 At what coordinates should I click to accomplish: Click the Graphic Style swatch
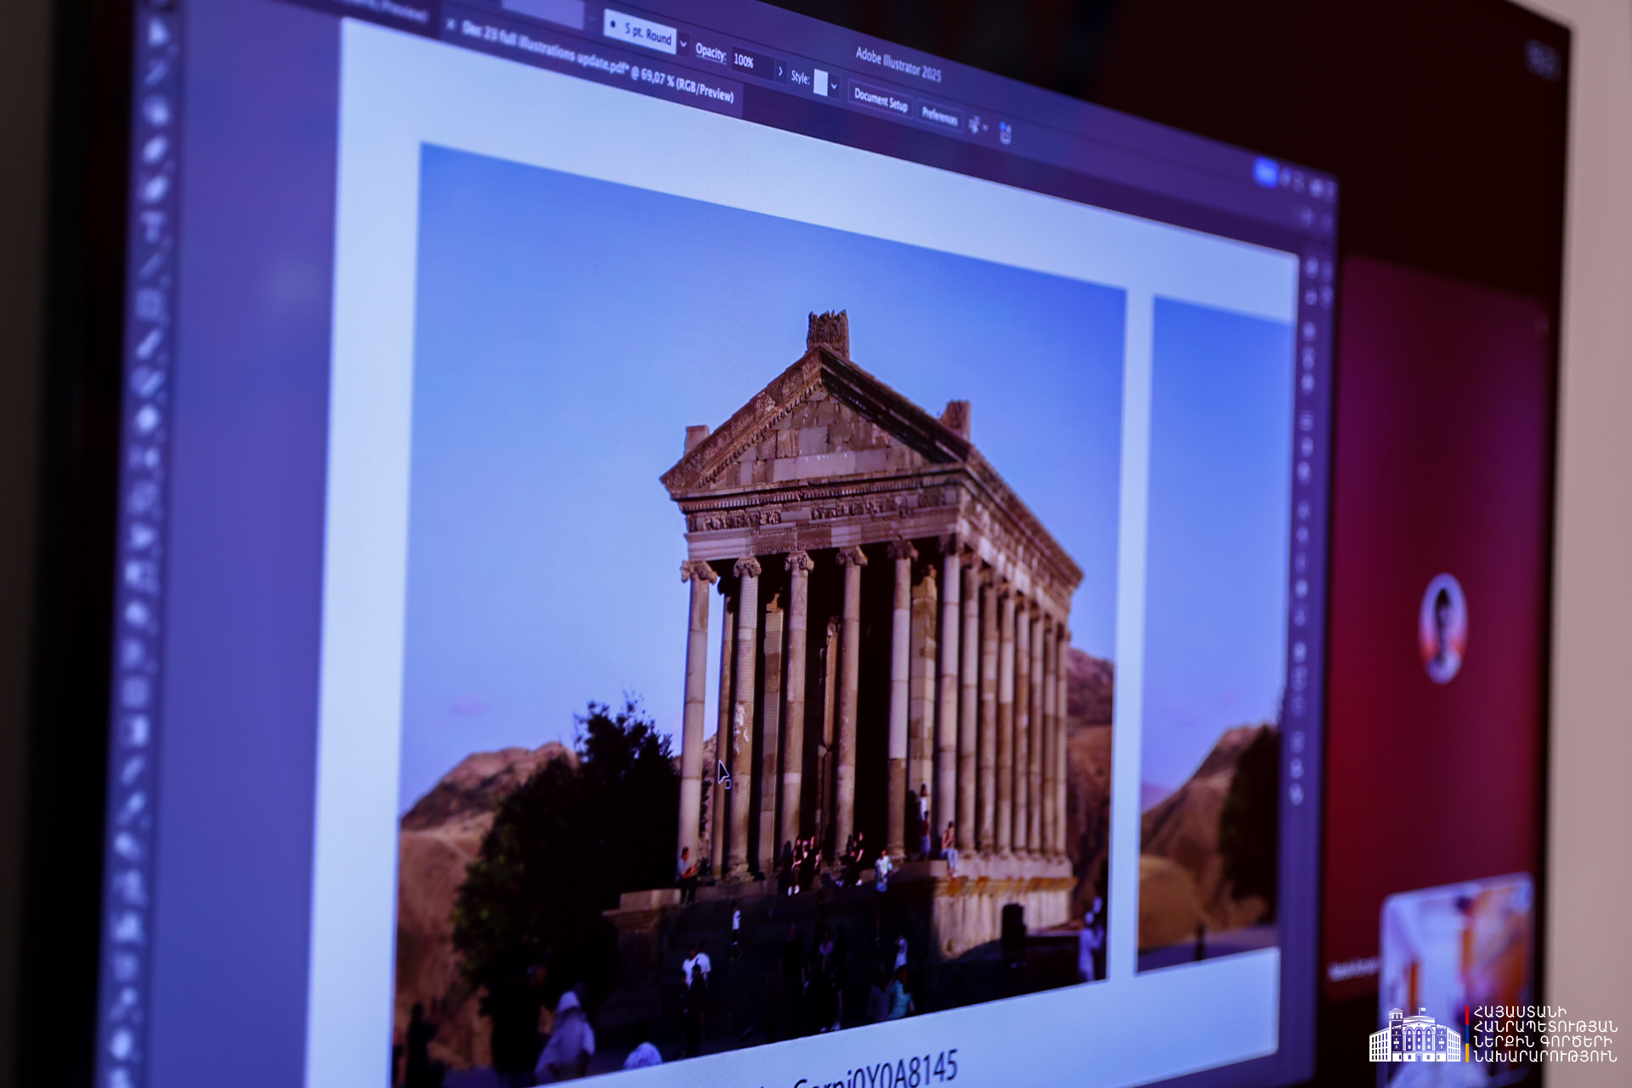820,83
